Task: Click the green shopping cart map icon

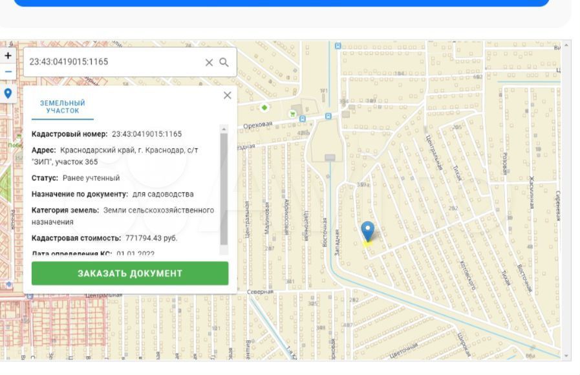Action: (x=293, y=113)
